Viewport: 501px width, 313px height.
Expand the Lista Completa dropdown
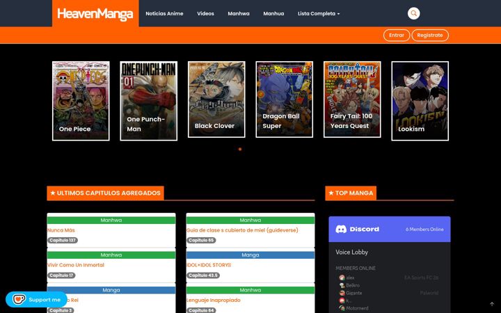click(319, 13)
